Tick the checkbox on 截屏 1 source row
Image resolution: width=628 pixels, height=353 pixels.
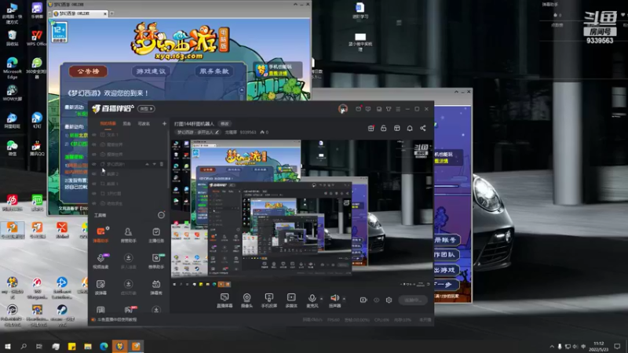click(103, 184)
